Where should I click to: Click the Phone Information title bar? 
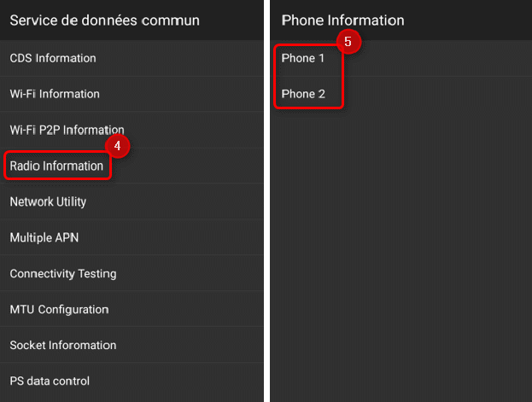click(401, 20)
